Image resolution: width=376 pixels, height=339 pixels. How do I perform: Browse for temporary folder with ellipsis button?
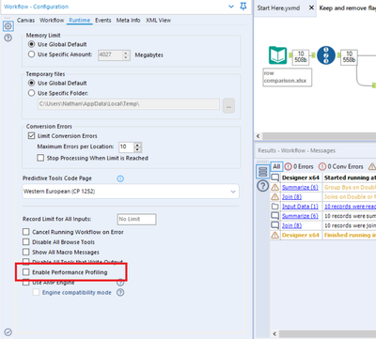[228, 106]
